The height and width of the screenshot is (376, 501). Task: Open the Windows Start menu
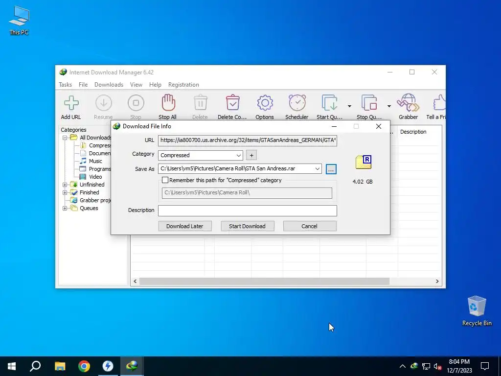pyautogui.click(x=12, y=366)
